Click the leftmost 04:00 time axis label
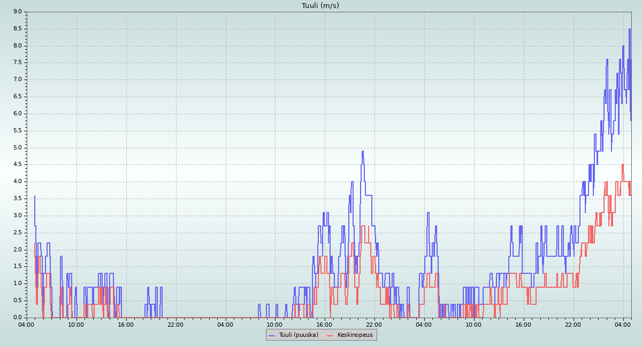This screenshot has height=347, width=642. (26, 325)
